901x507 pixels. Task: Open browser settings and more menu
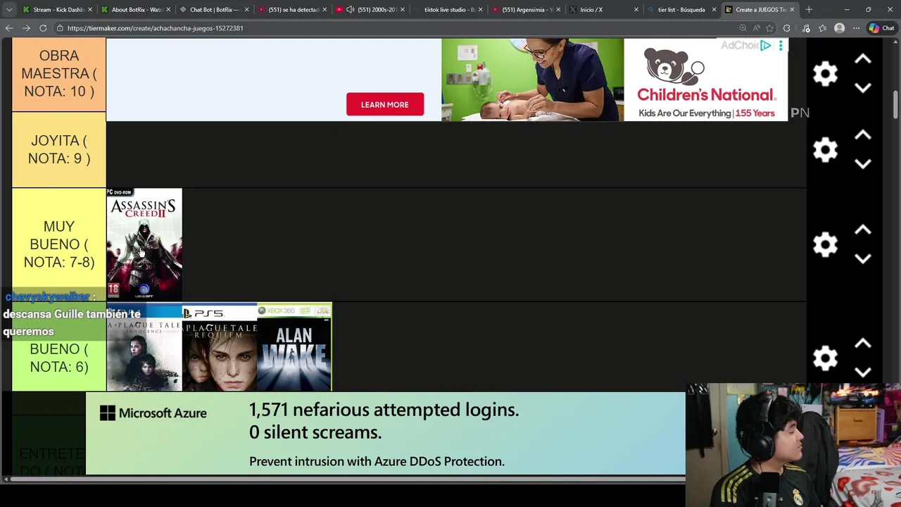(x=856, y=28)
